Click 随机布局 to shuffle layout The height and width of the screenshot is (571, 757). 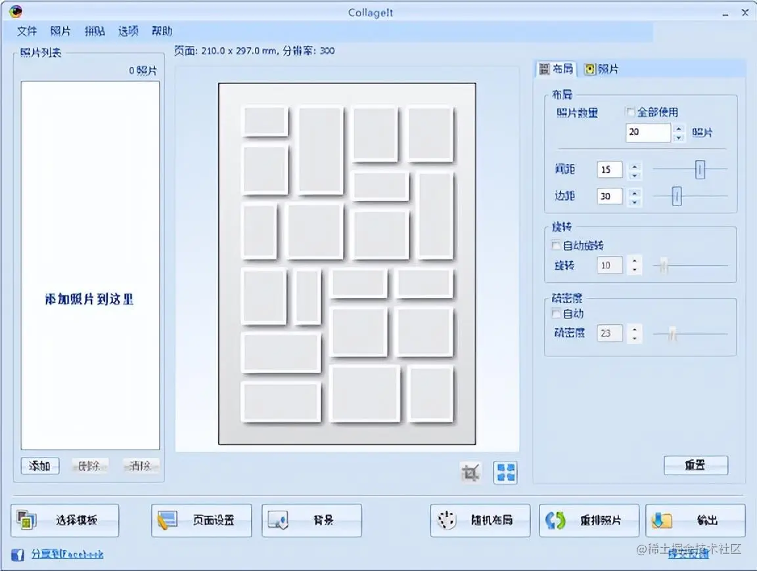[x=480, y=520]
